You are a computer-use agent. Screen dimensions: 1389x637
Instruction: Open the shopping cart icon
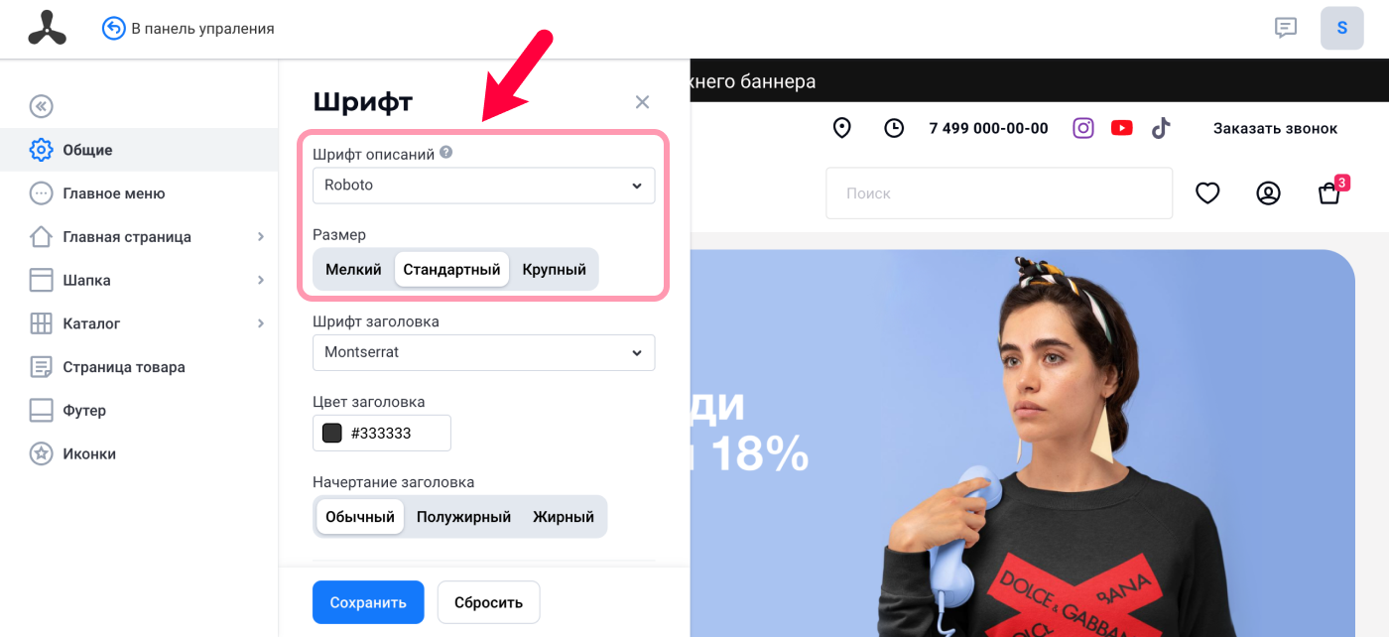[x=1329, y=193]
